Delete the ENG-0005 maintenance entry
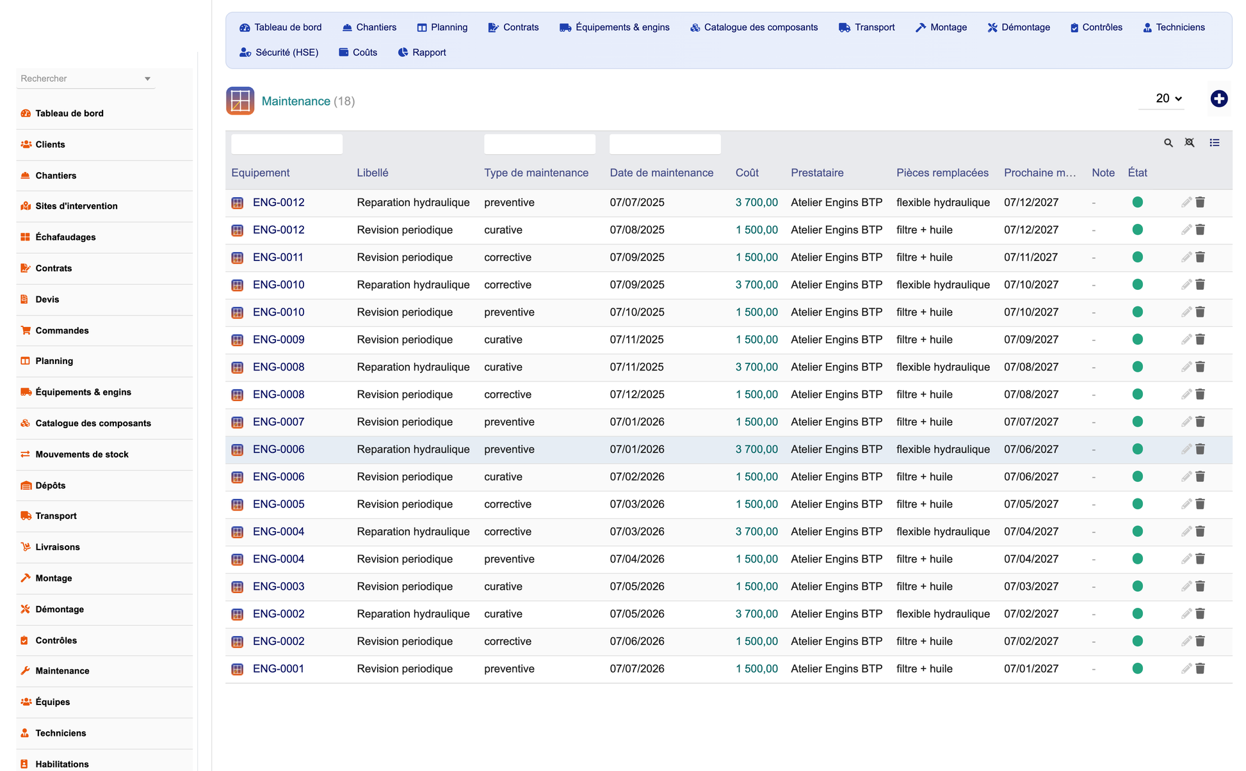The height and width of the screenshot is (771, 1246). tap(1200, 504)
